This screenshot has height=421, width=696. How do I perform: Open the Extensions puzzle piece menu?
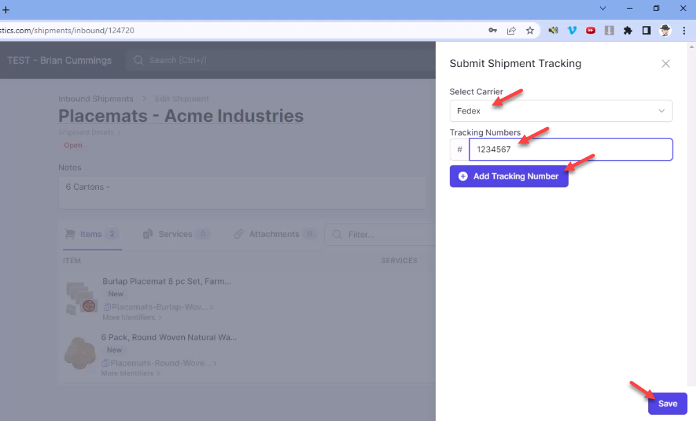(628, 30)
